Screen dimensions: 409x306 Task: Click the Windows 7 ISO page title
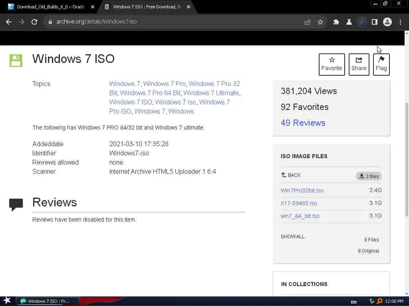point(73,59)
